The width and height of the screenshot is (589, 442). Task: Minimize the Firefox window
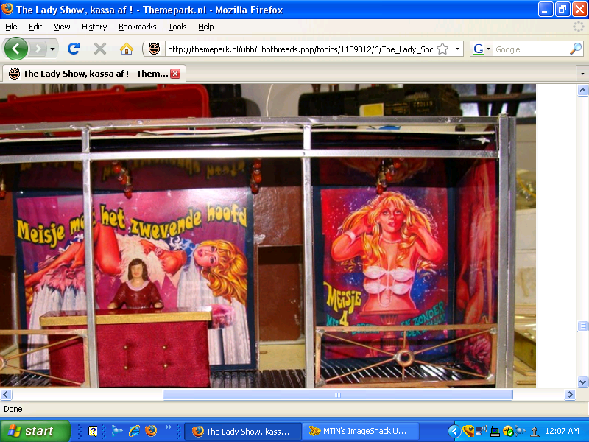tap(546, 10)
